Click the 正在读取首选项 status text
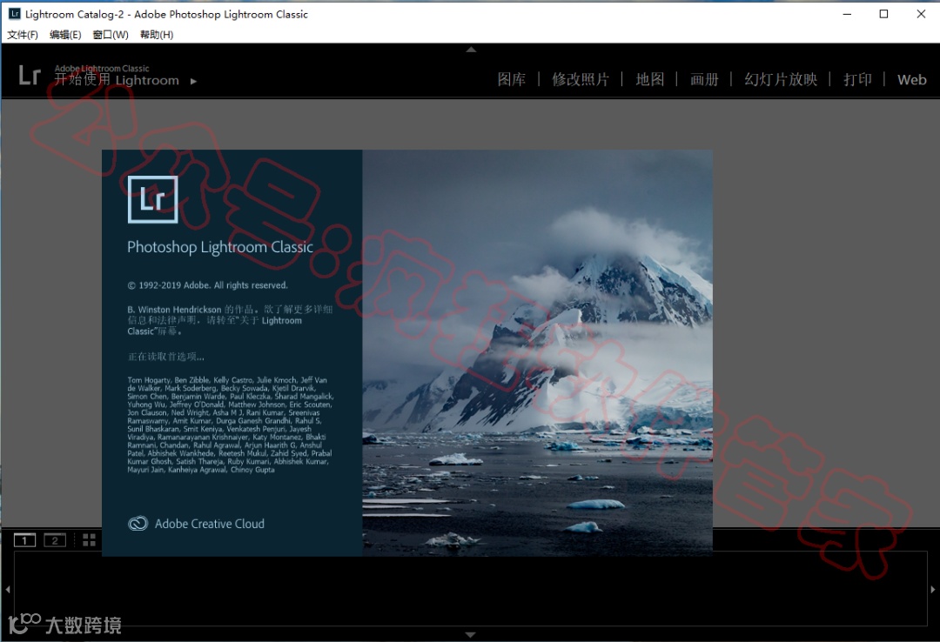Screen dimensions: 940x642 click(x=166, y=357)
